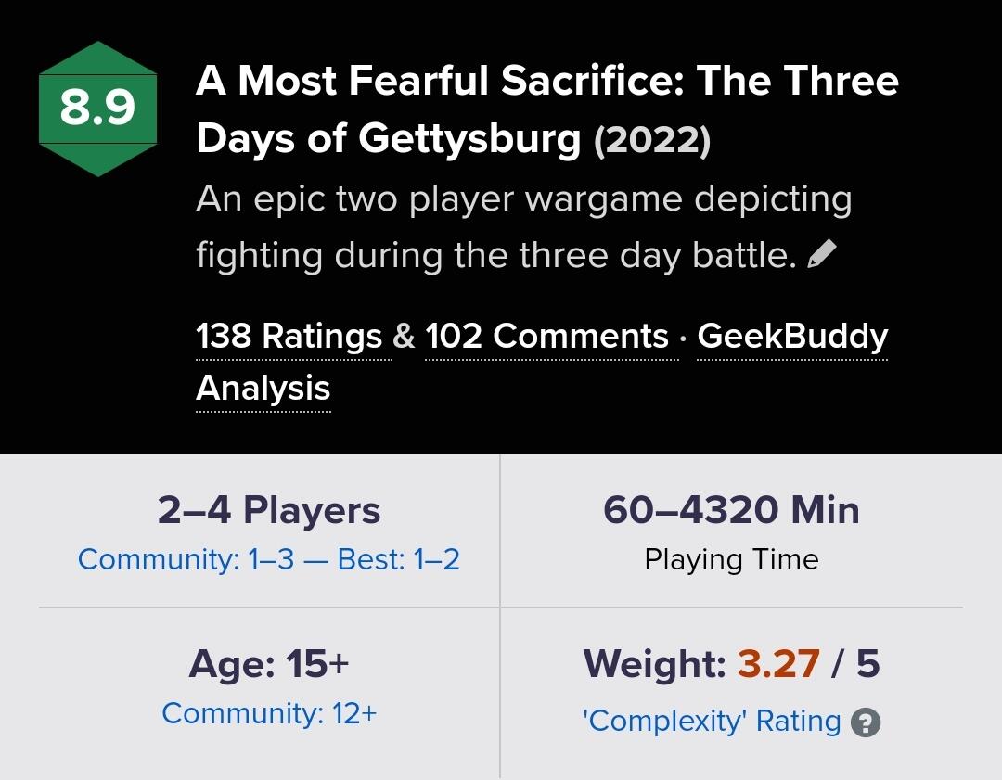Click the / 5 weight scale maximum

(x=855, y=664)
